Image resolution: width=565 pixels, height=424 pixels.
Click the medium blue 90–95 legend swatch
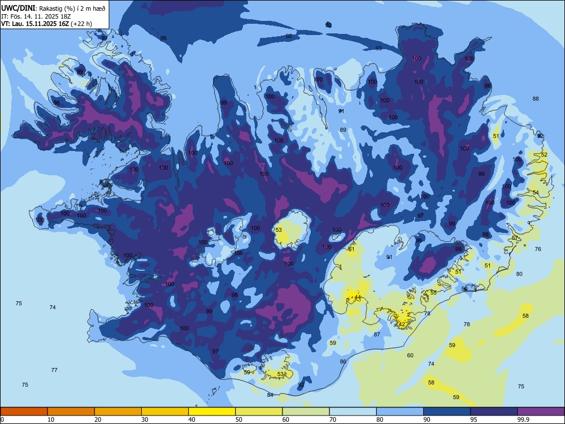(x=447, y=412)
